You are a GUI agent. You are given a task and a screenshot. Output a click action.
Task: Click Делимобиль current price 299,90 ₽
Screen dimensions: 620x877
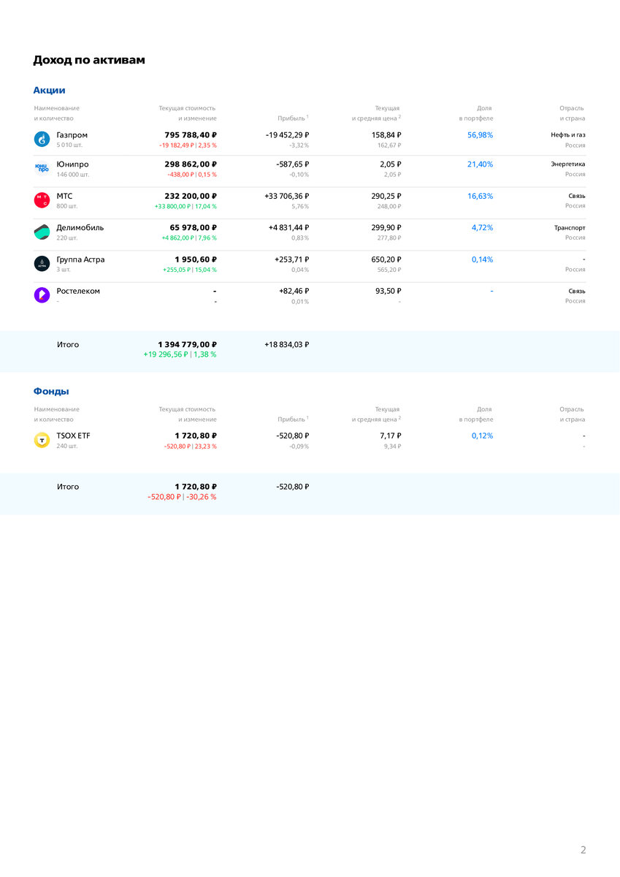[x=386, y=228]
